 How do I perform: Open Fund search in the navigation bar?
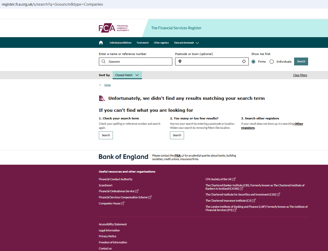pos(143,43)
